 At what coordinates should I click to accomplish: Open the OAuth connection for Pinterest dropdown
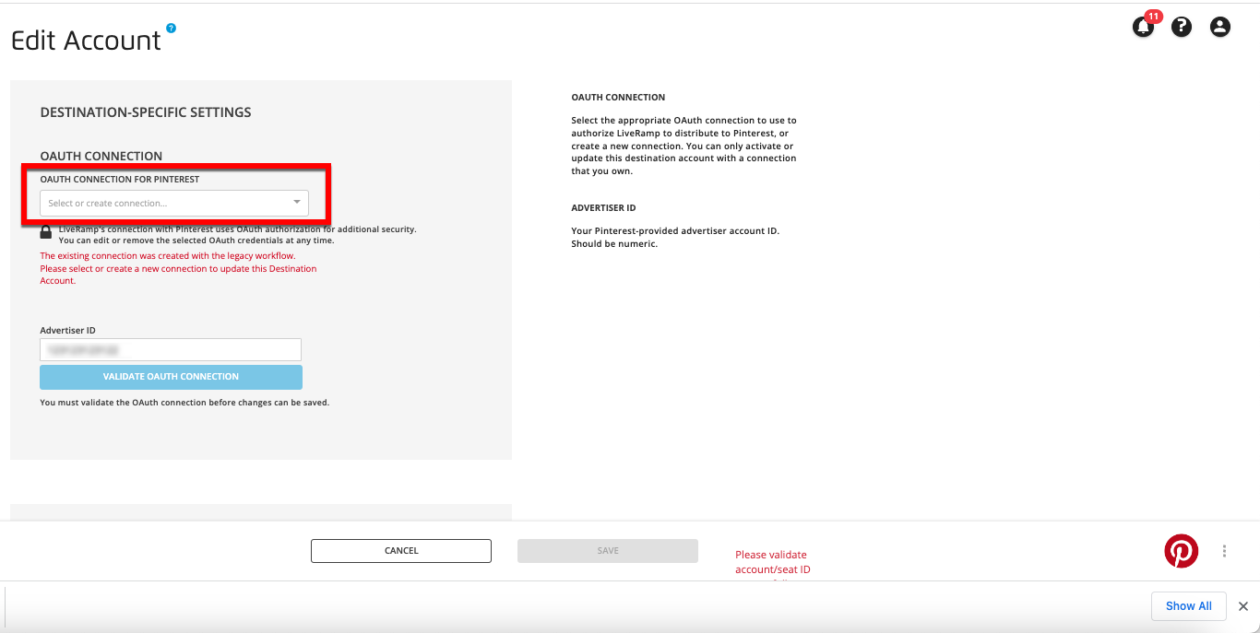coord(174,203)
